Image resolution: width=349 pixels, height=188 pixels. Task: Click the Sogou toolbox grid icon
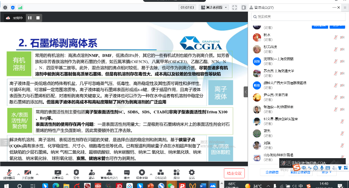346,168
